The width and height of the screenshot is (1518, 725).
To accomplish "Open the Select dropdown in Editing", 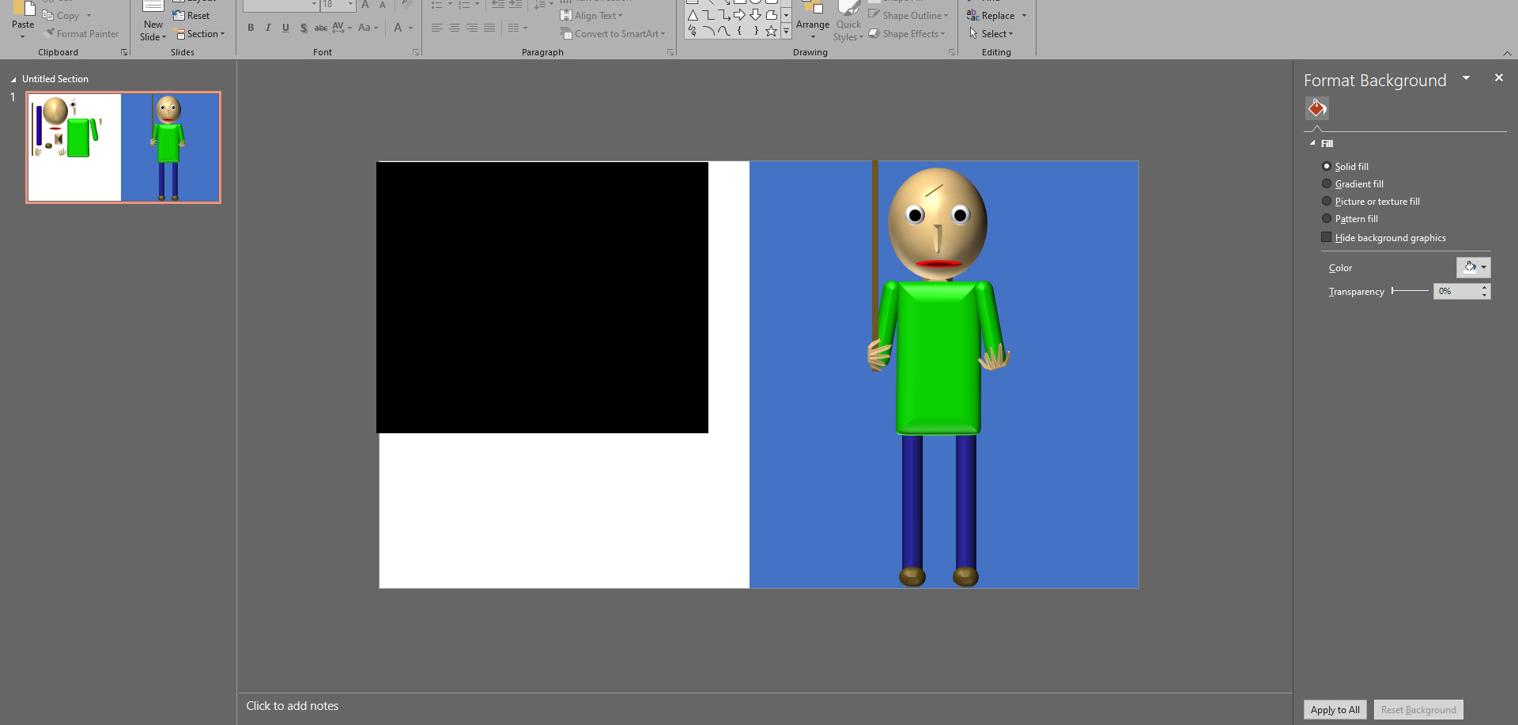I will (991, 33).
